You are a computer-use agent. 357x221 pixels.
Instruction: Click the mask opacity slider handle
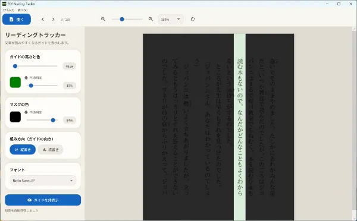point(53,120)
